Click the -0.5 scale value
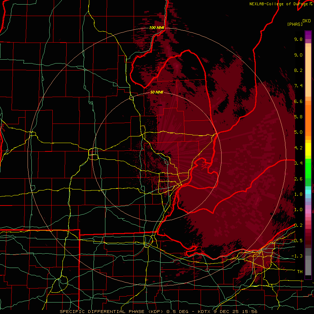 pyautogui.click(x=297, y=241)
